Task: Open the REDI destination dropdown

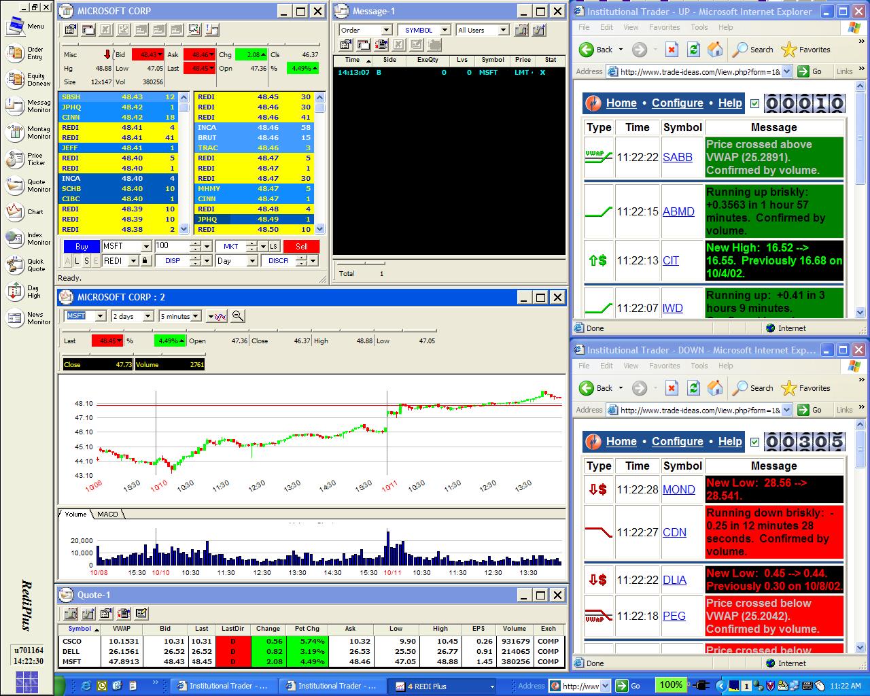Action: pos(133,261)
